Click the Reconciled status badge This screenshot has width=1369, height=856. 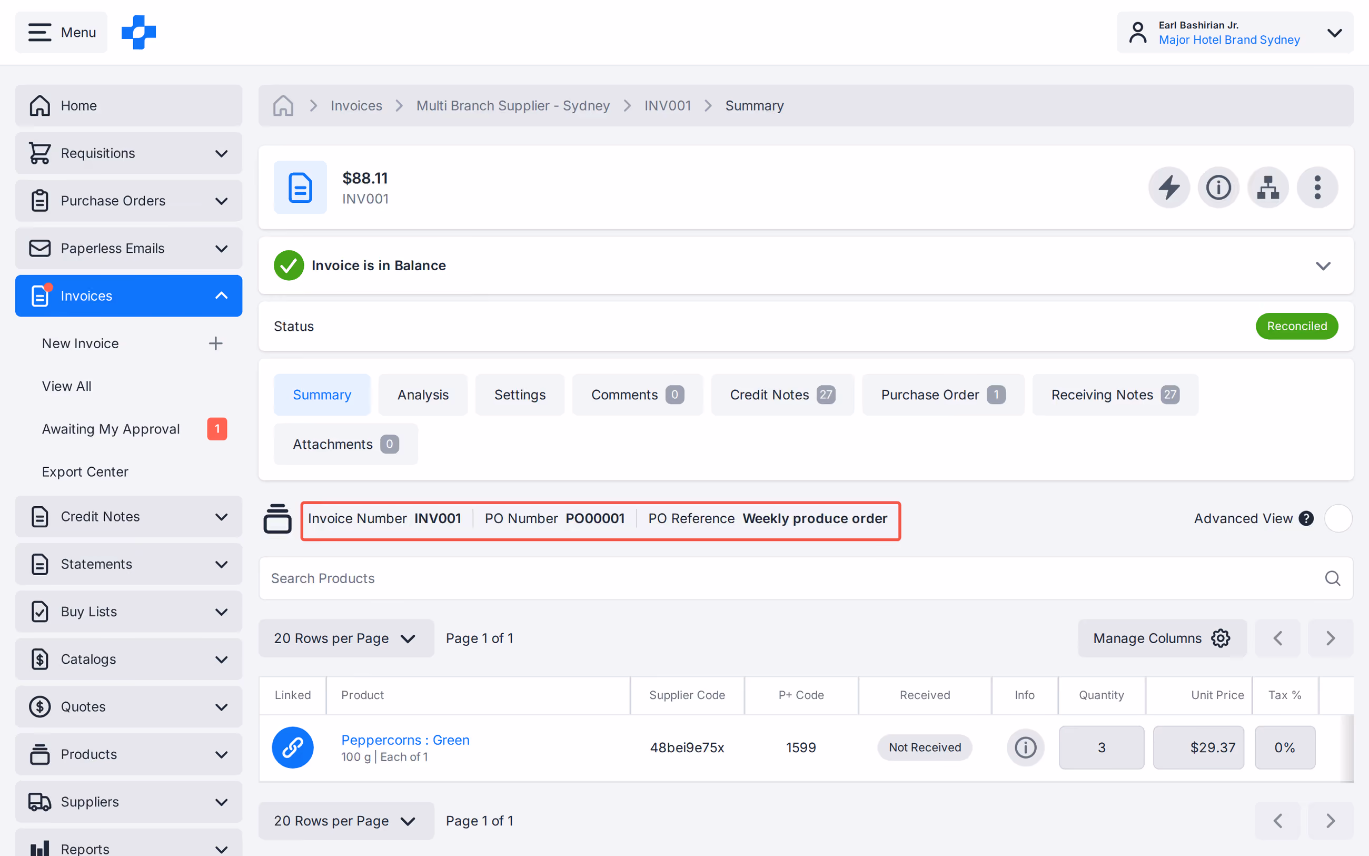pos(1296,326)
